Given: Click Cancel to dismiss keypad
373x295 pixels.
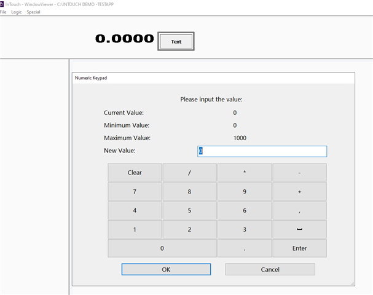Looking at the screenshot, I should click(x=270, y=269).
